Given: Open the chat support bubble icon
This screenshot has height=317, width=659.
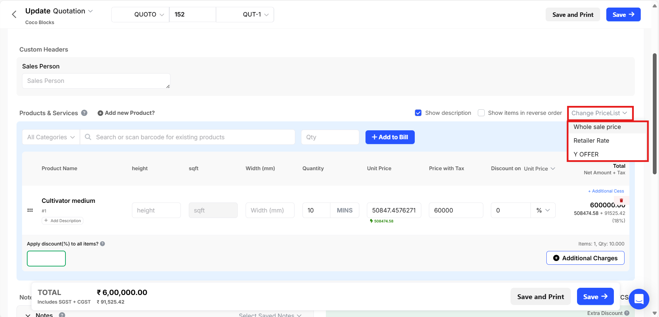Looking at the screenshot, I should pyautogui.click(x=639, y=299).
